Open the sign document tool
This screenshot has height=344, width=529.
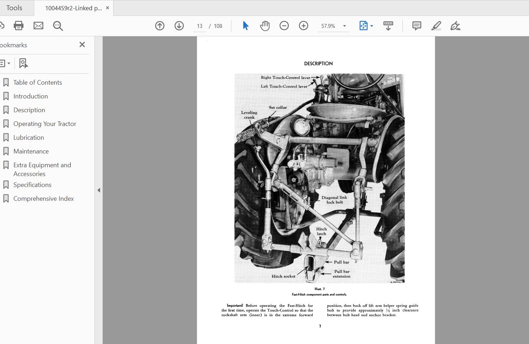pos(455,26)
